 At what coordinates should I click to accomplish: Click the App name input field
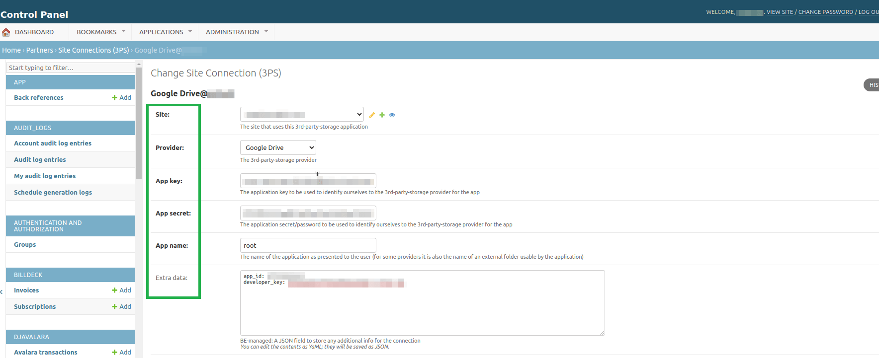pos(308,245)
